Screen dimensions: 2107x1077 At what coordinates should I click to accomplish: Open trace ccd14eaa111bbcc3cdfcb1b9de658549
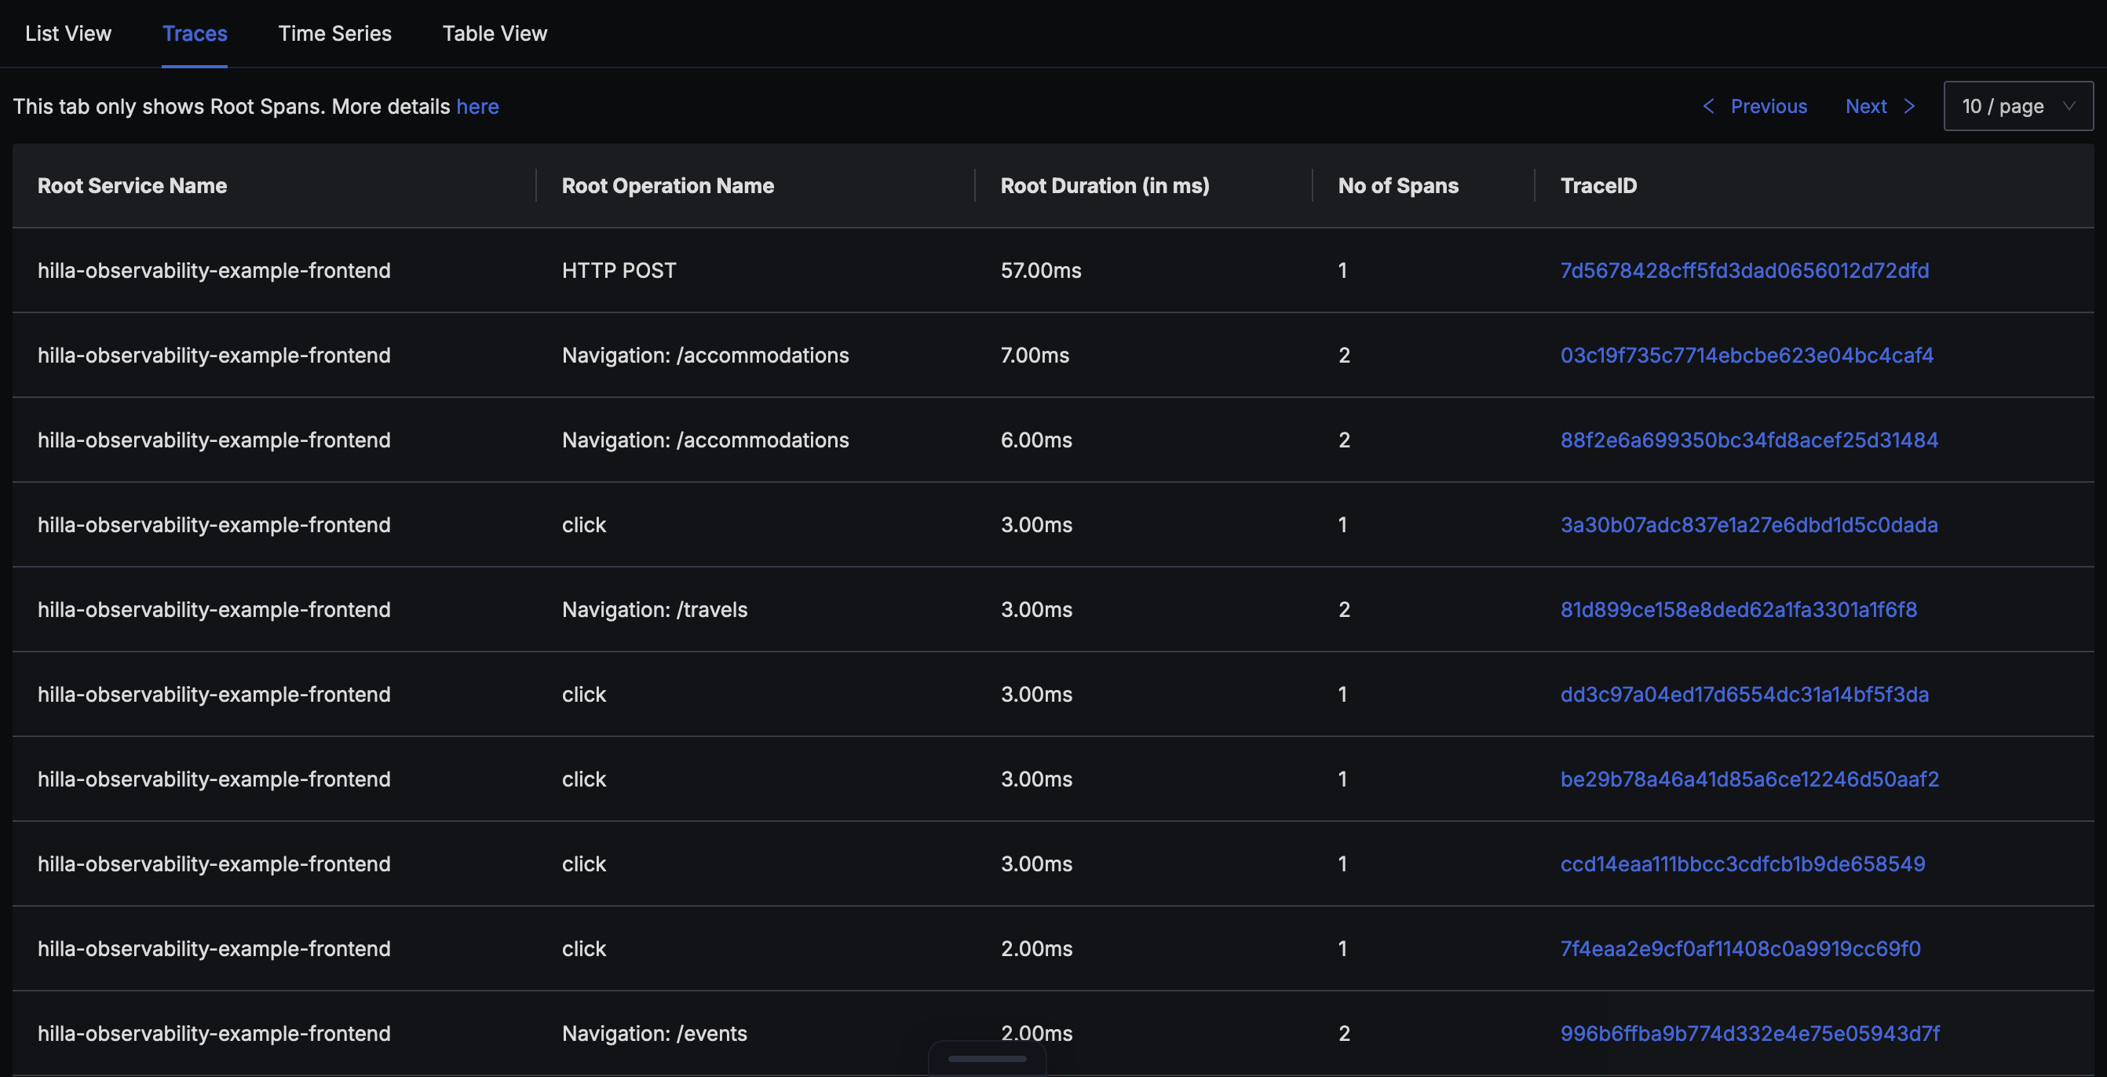tap(1742, 864)
